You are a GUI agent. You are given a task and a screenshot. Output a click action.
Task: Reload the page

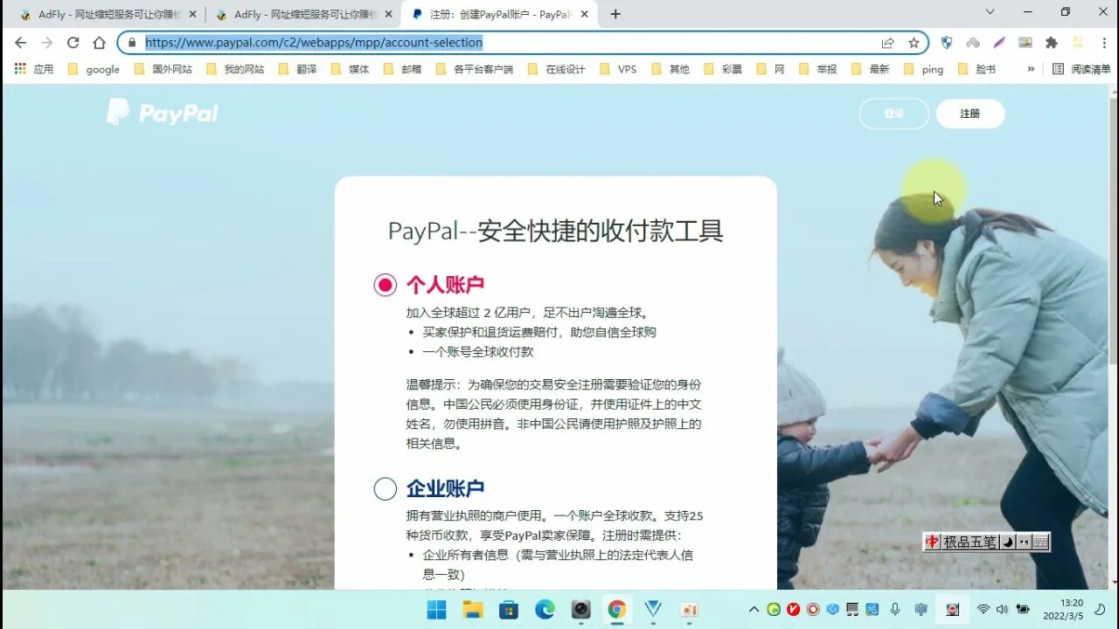(x=73, y=43)
